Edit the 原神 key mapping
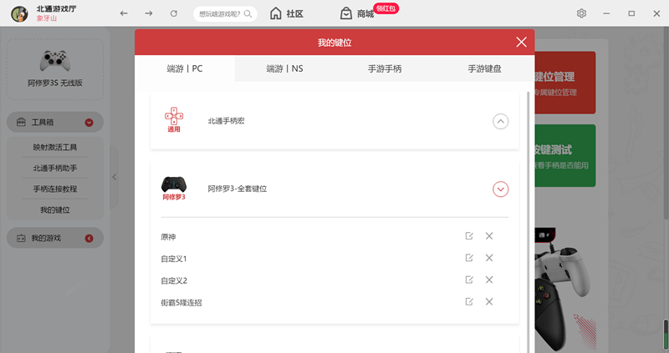 click(469, 236)
